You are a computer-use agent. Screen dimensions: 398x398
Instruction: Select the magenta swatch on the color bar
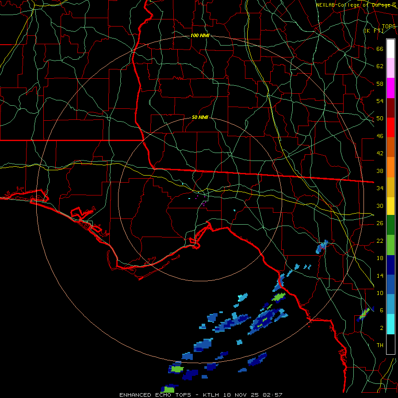pos(390,88)
